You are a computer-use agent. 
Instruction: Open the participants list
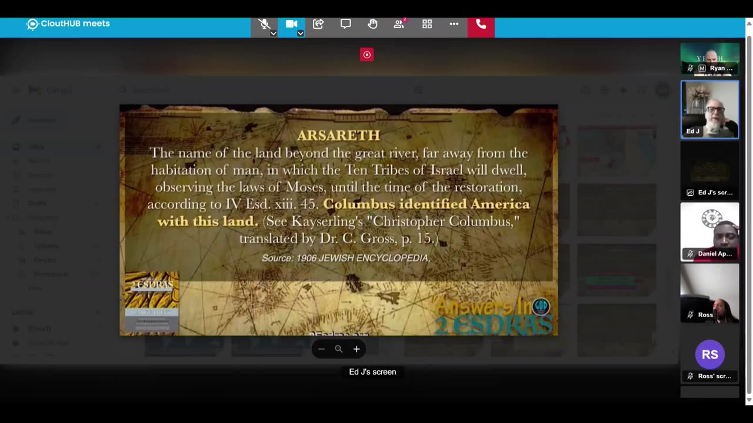click(x=399, y=24)
